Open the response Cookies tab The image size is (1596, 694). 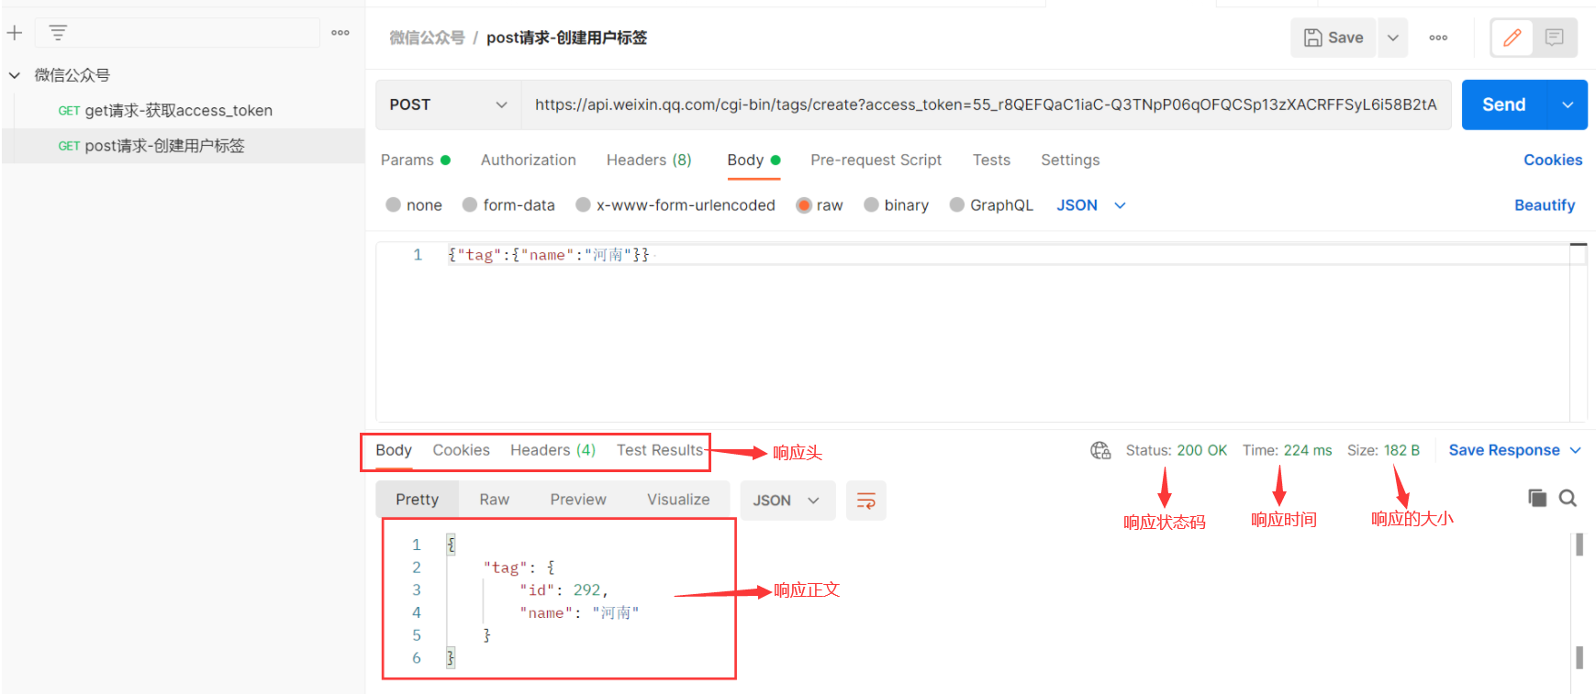click(x=461, y=450)
